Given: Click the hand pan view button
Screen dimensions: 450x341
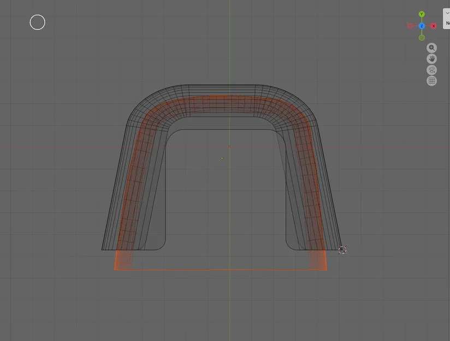Looking at the screenshot, I should 431,59.
